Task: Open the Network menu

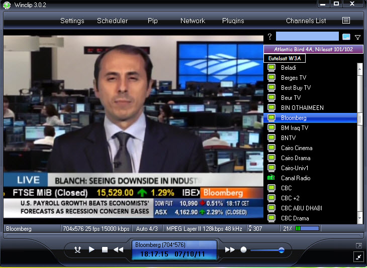Action: tap(193, 21)
